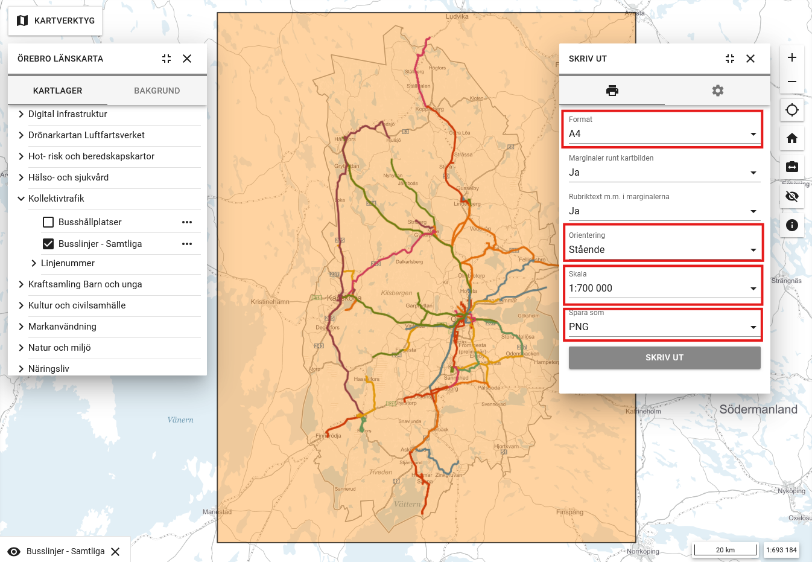812x562 pixels.
Task: Activate the locate my position icon
Action: pyautogui.click(x=792, y=110)
